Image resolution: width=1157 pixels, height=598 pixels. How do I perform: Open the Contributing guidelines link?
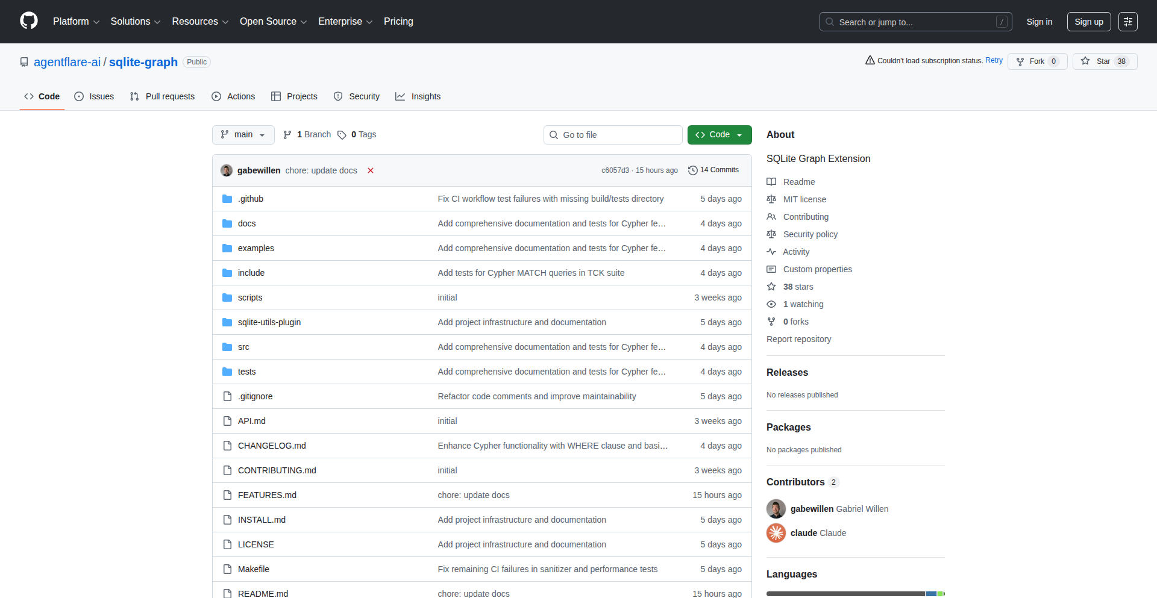(806, 217)
